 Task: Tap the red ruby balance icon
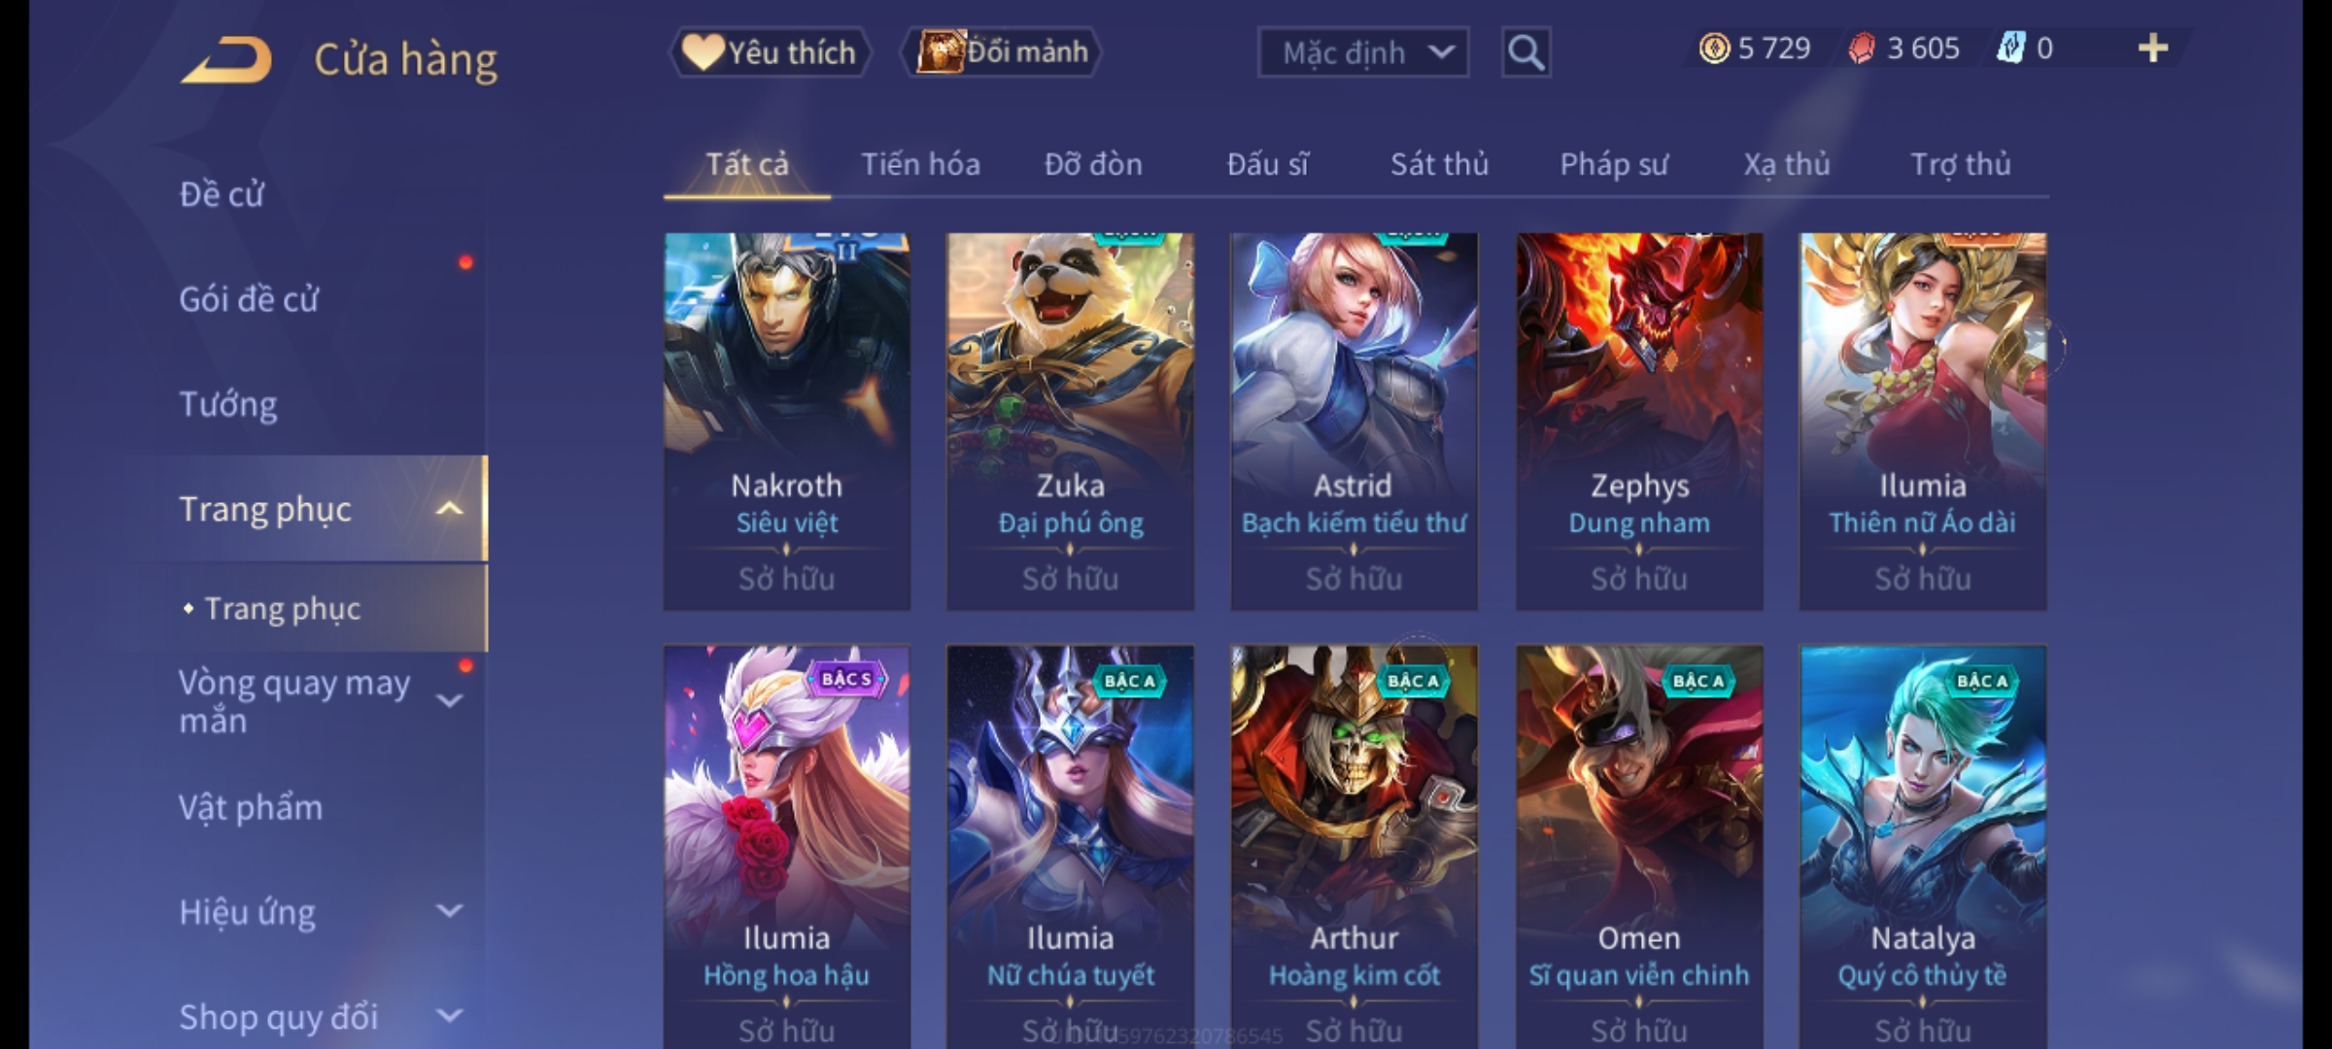tap(1861, 49)
